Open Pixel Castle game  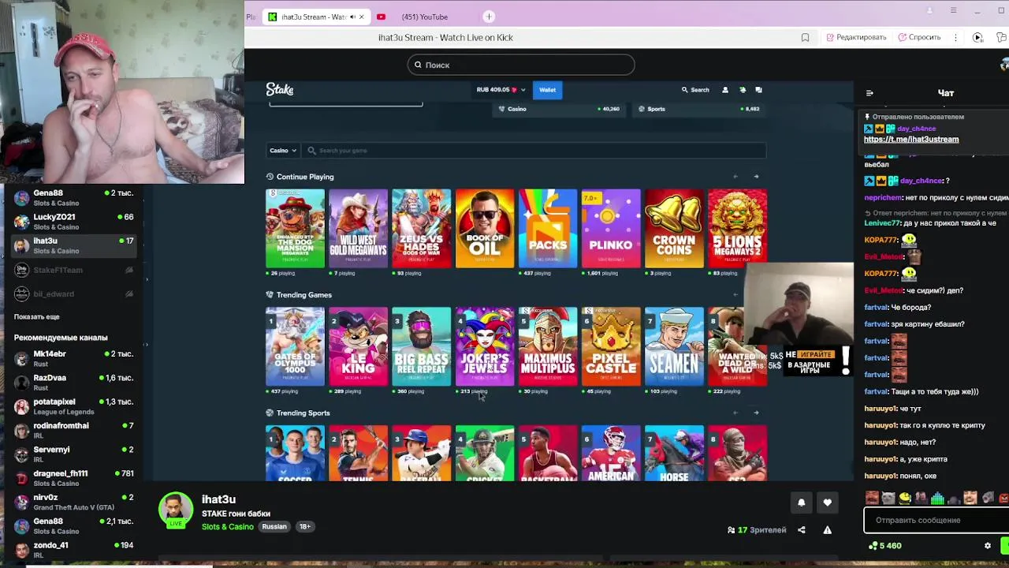coord(611,346)
